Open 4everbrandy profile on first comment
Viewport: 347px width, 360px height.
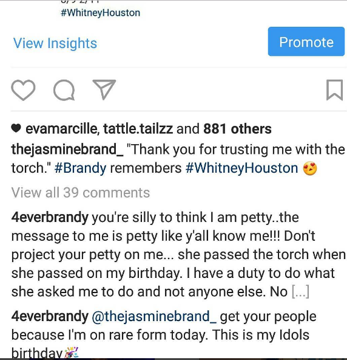[x=50, y=218]
